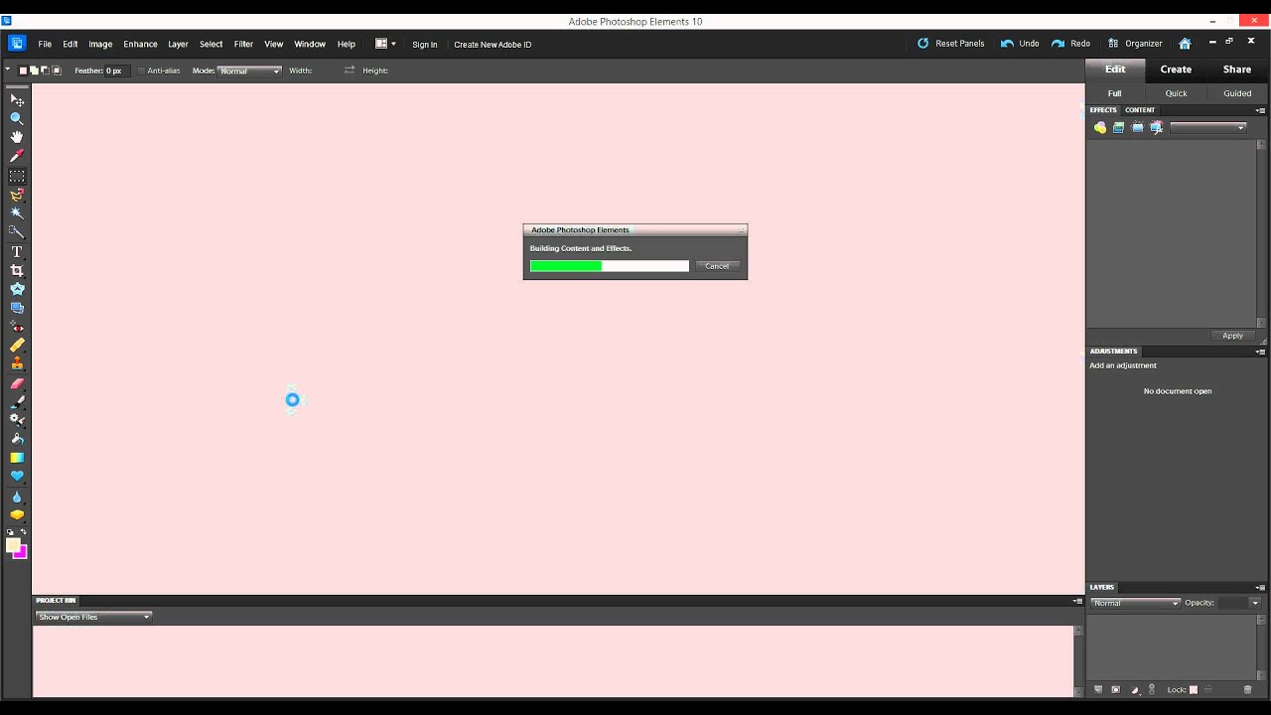Select the Magic Wand tool
This screenshot has height=715, width=1271.
[17, 214]
